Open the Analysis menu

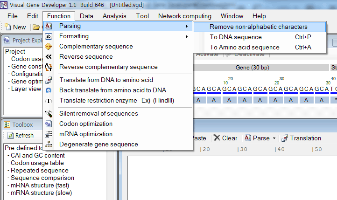click(114, 16)
